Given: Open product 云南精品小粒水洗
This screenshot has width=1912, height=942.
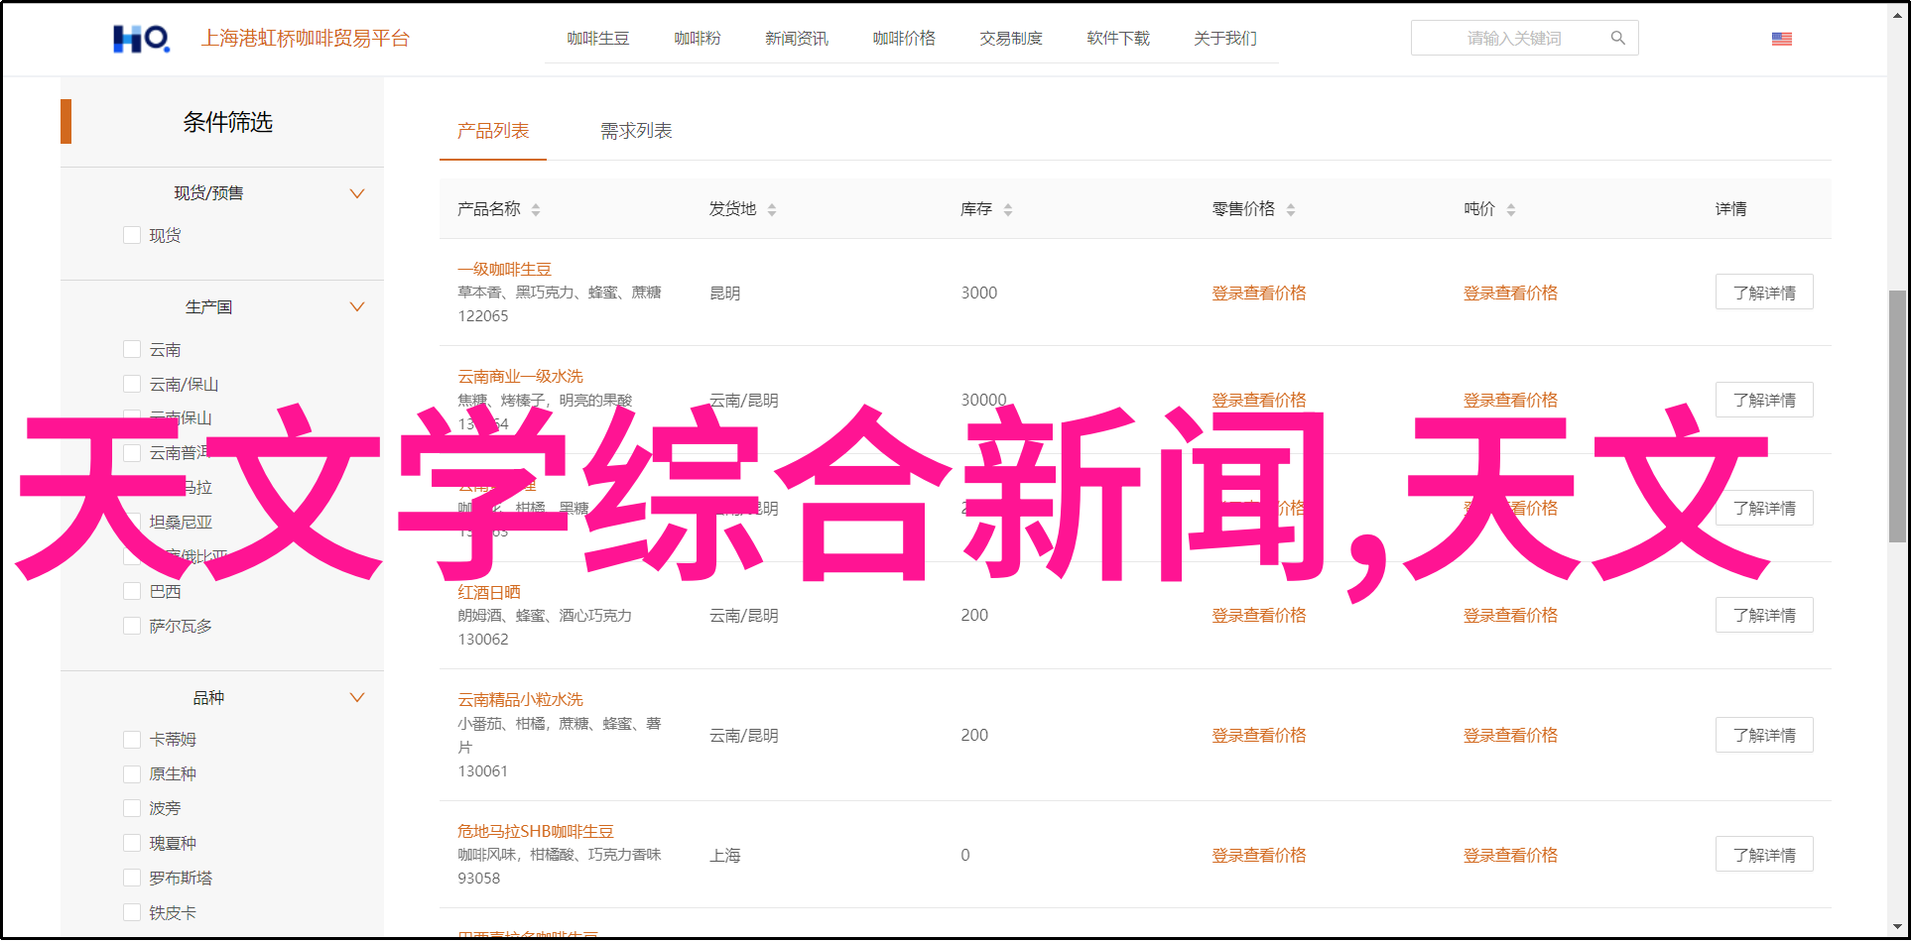Looking at the screenshot, I should pyautogui.click(x=520, y=699).
